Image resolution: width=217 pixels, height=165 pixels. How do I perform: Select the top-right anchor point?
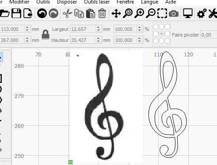(167, 27)
